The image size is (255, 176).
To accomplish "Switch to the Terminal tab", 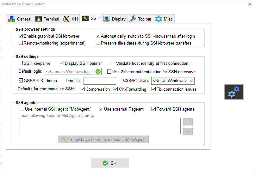I will [x=47, y=19].
